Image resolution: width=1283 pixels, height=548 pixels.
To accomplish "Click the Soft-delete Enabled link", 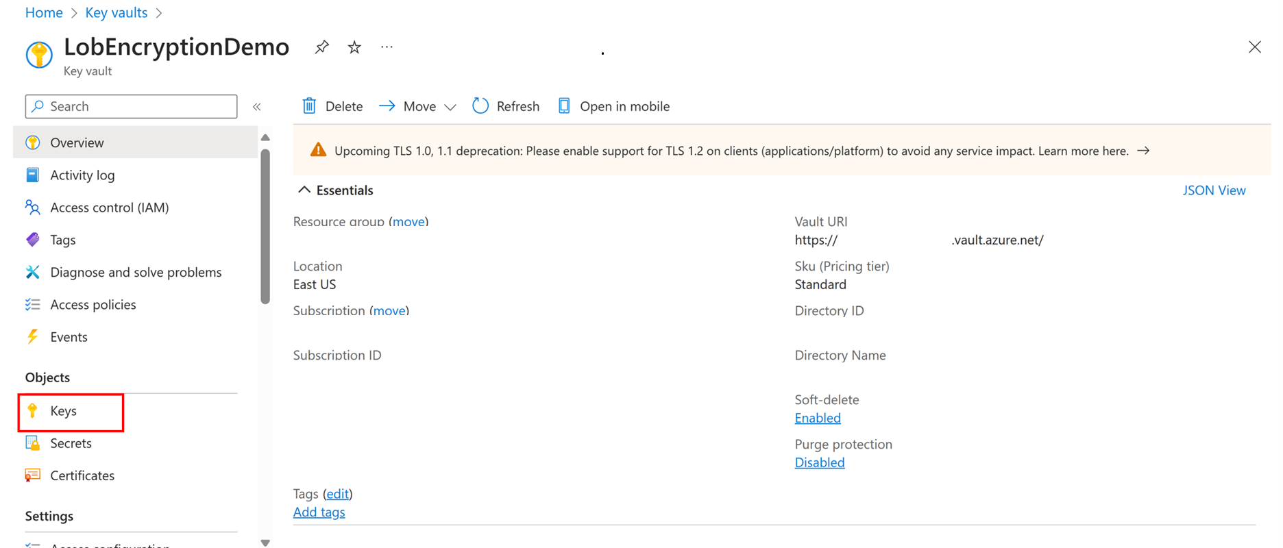I will (817, 418).
